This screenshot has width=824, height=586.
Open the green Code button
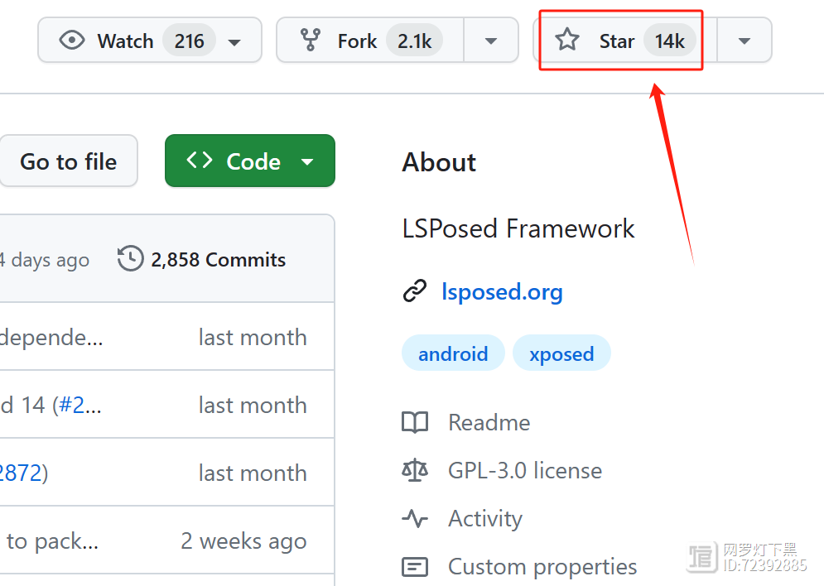coord(250,161)
